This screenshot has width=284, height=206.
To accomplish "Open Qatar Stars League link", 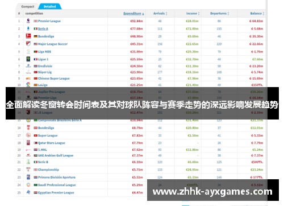I will [x=52, y=143].
